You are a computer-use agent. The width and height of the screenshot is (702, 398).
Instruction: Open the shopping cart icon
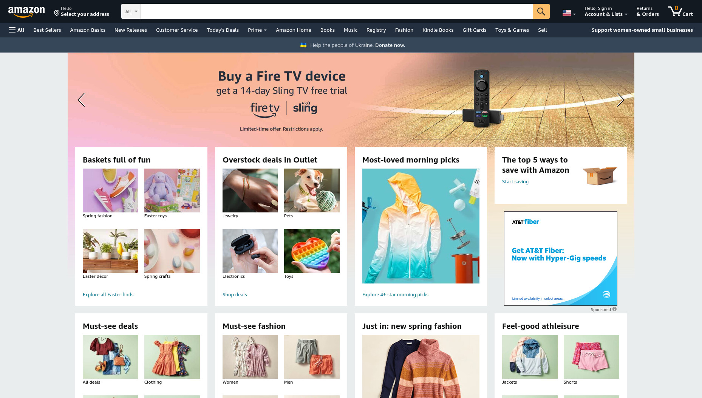pyautogui.click(x=680, y=11)
